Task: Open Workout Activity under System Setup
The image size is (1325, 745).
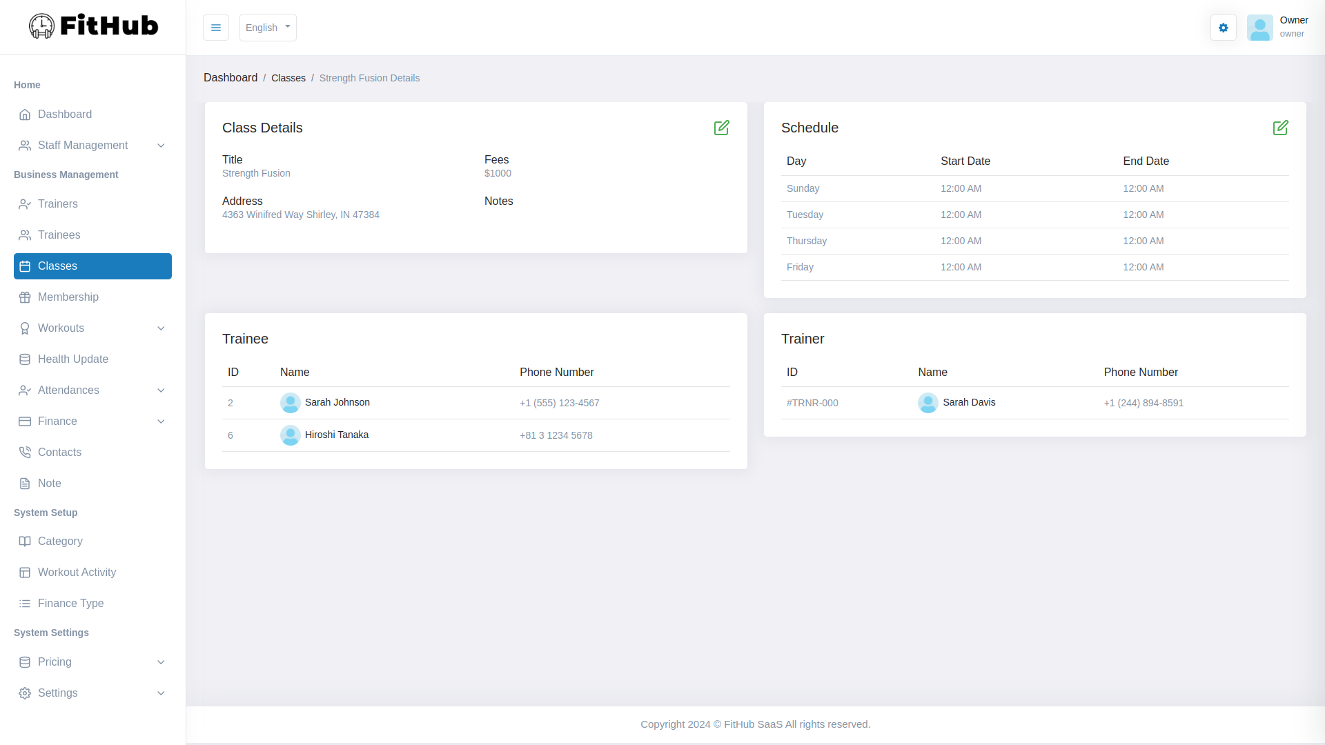Action: (76, 573)
